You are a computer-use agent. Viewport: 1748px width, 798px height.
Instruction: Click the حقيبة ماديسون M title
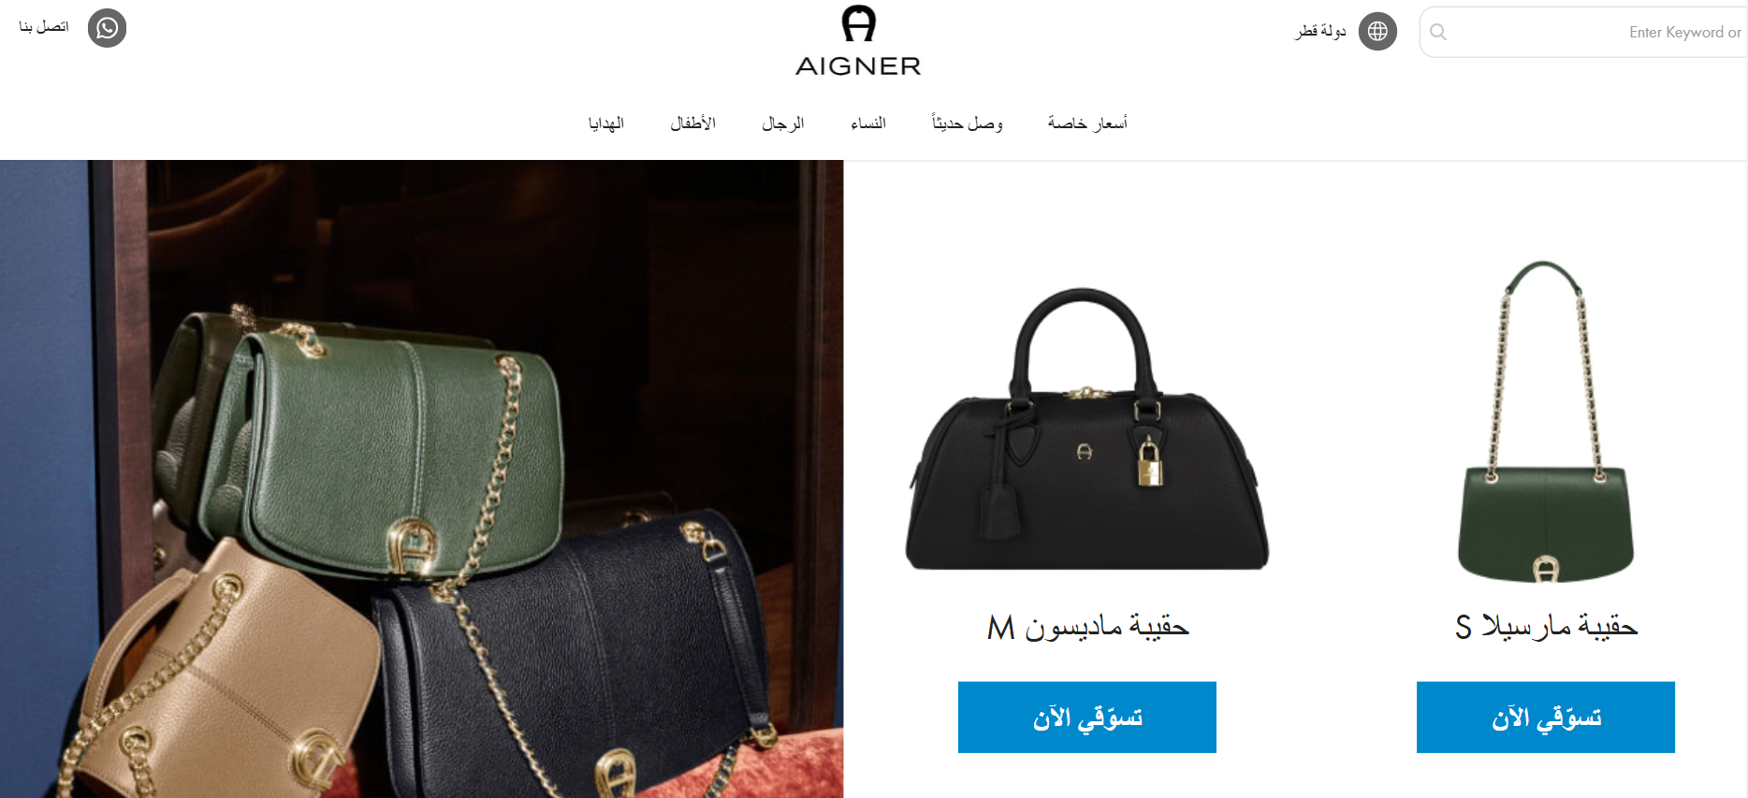tap(1087, 627)
